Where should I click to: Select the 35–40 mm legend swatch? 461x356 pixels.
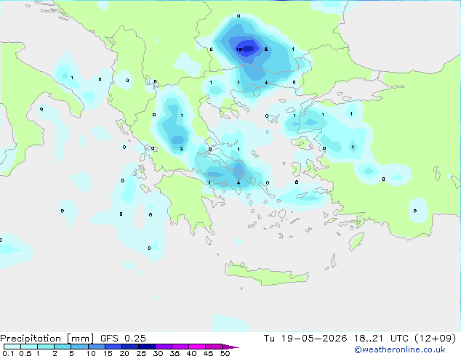pyautogui.click(x=180, y=347)
